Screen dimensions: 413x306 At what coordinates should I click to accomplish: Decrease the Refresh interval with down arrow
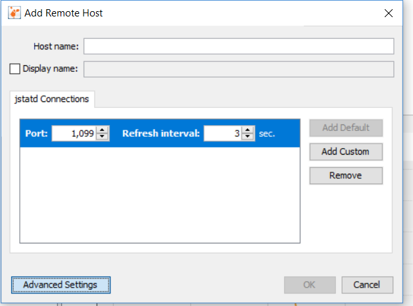(247, 137)
